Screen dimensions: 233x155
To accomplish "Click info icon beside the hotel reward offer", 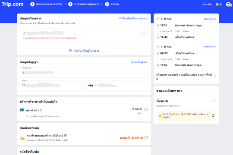I will tap(66, 136).
